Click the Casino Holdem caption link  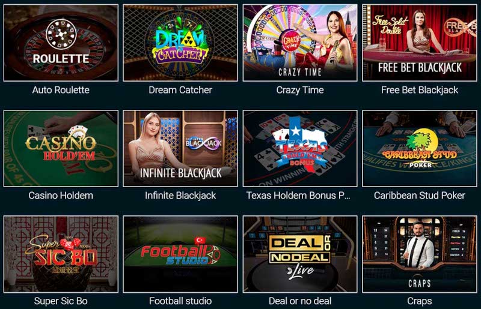61,196
